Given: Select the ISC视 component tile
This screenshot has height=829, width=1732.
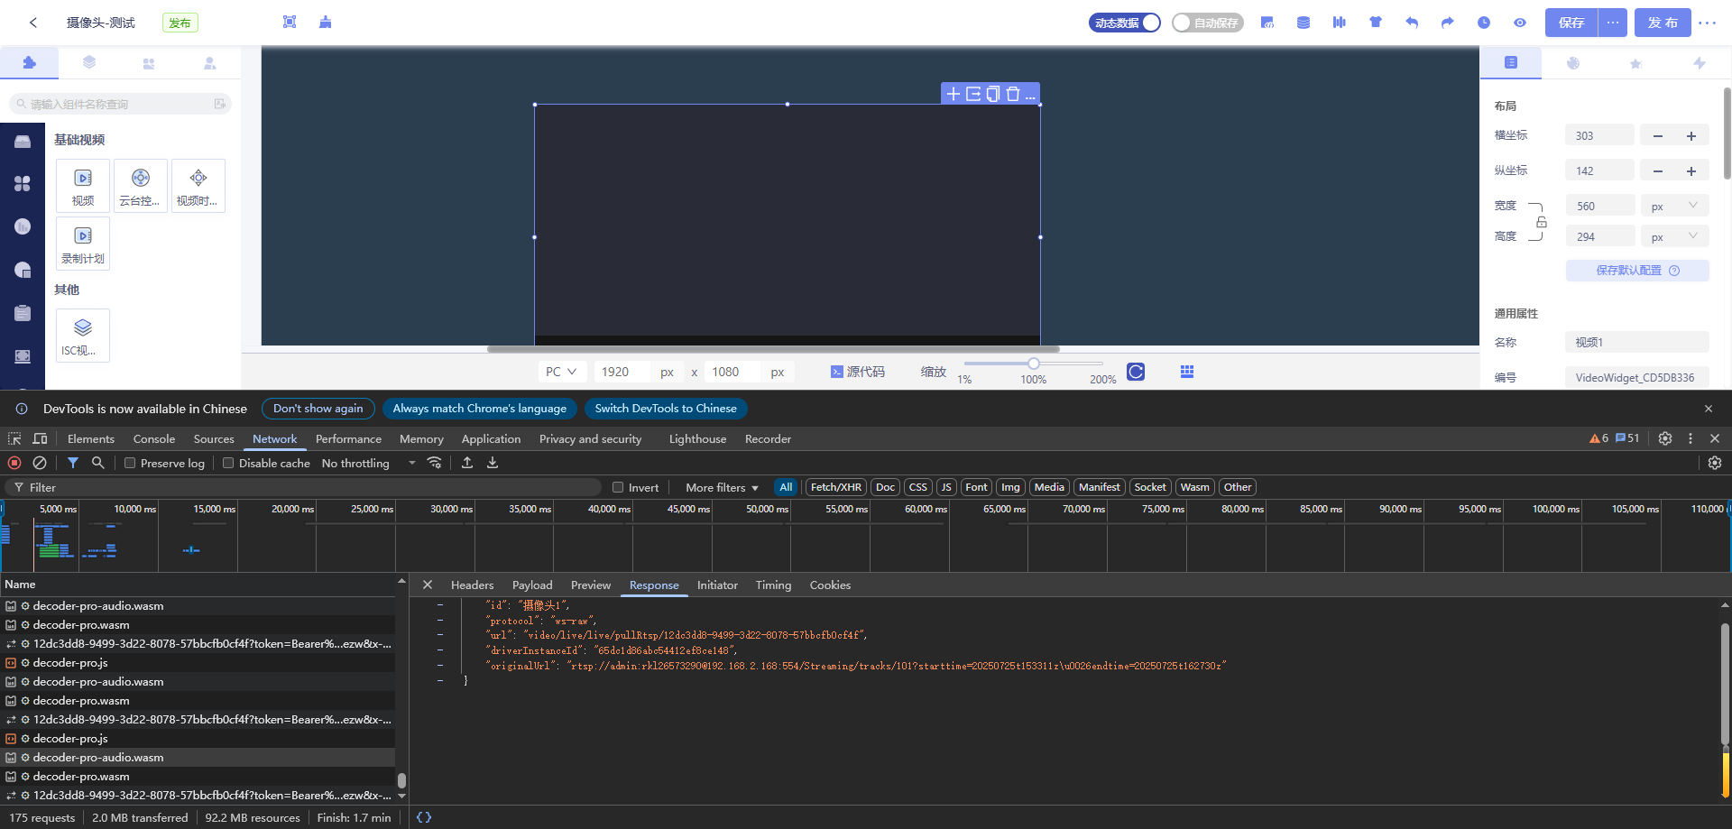Looking at the screenshot, I should pos(83,336).
